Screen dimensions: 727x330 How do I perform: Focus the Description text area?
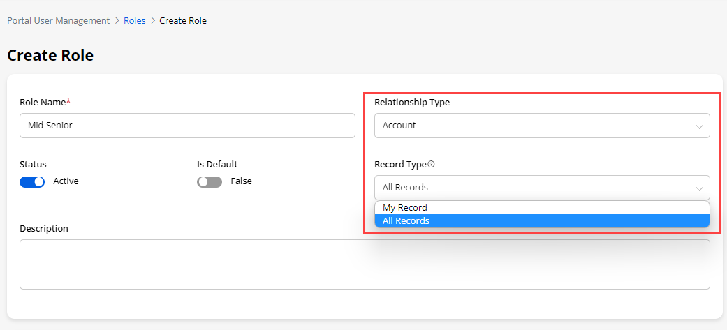pyautogui.click(x=365, y=264)
